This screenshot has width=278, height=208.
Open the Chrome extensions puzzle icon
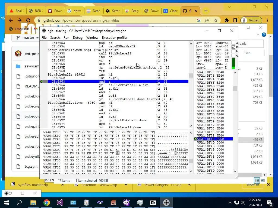(x=227, y=20)
